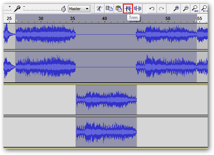Viewport: 214px width, 155px height.
Task: Click the Copy icon in toolbar
Action: [109, 8]
